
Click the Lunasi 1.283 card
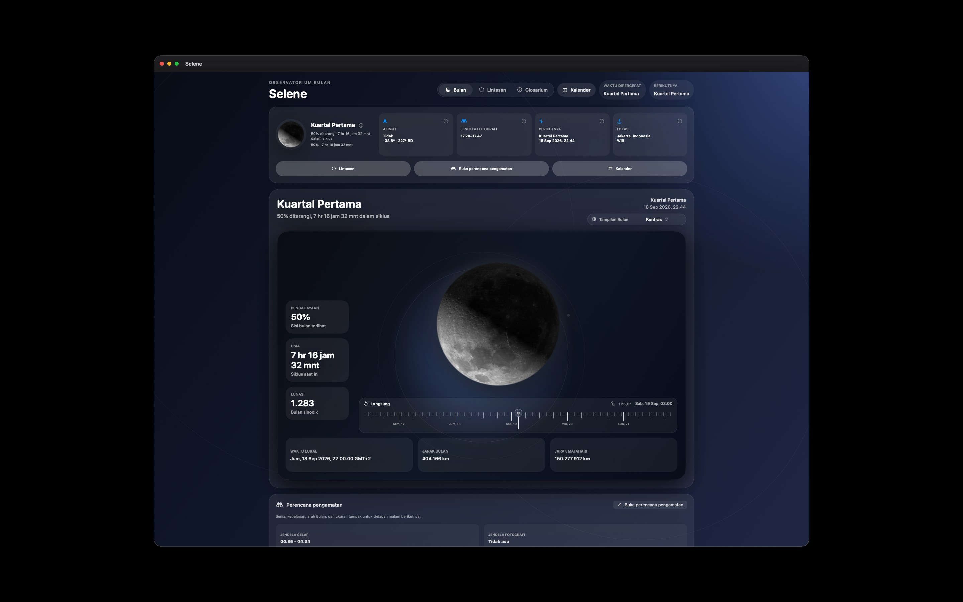(x=317, y=403)
